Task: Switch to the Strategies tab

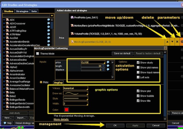Action: pyautogui.click(x=22, y=11)
